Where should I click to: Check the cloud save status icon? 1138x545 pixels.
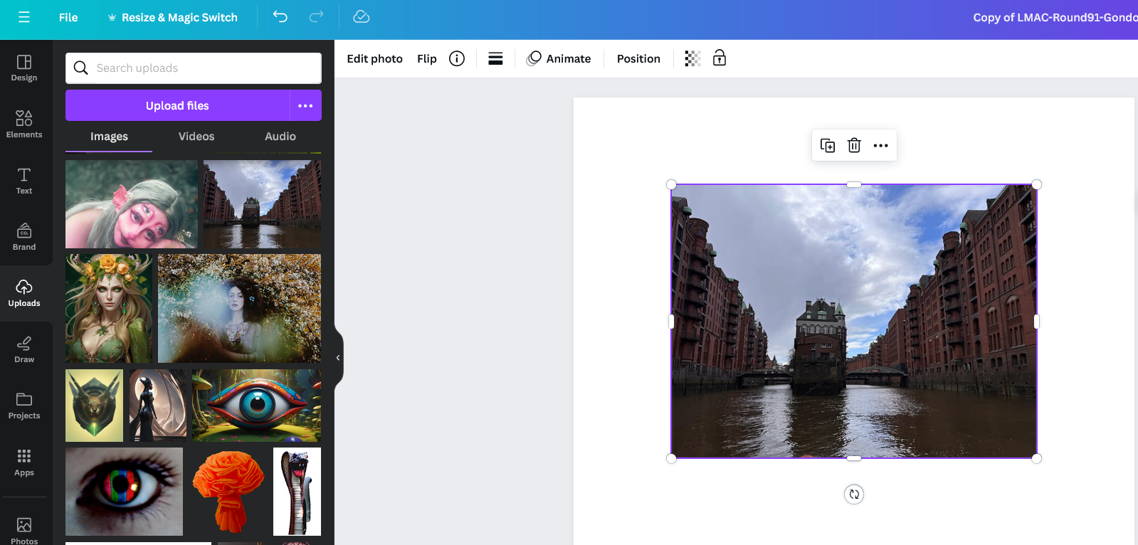[x=362, y=16]
